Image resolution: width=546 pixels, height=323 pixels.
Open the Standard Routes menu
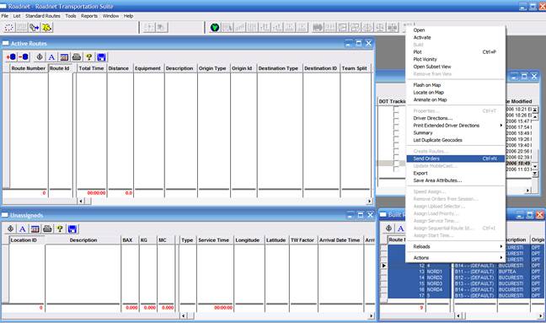pyautogui.click(x=42, y=16)
